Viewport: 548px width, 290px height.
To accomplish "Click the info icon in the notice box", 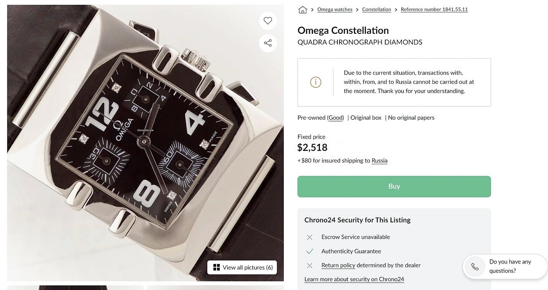I will (x=316, y=82).
